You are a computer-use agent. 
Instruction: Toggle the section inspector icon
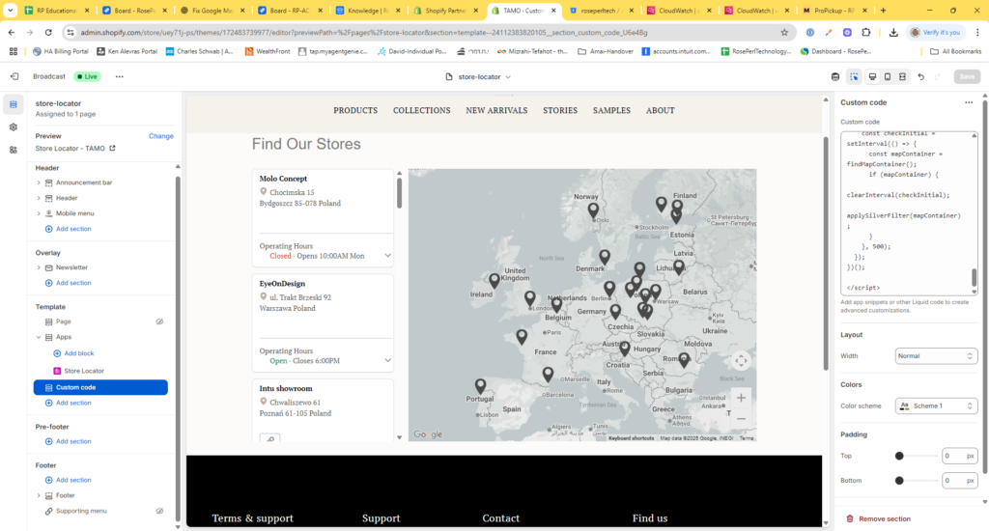tap(855, 76)
